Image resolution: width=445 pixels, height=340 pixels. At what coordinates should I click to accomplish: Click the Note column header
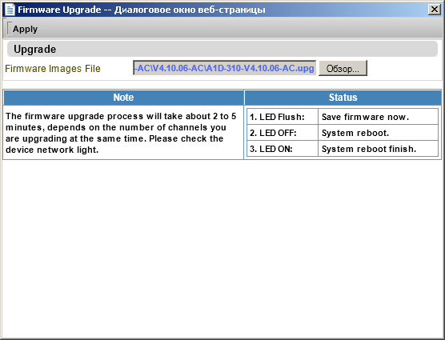pos(123,98)
